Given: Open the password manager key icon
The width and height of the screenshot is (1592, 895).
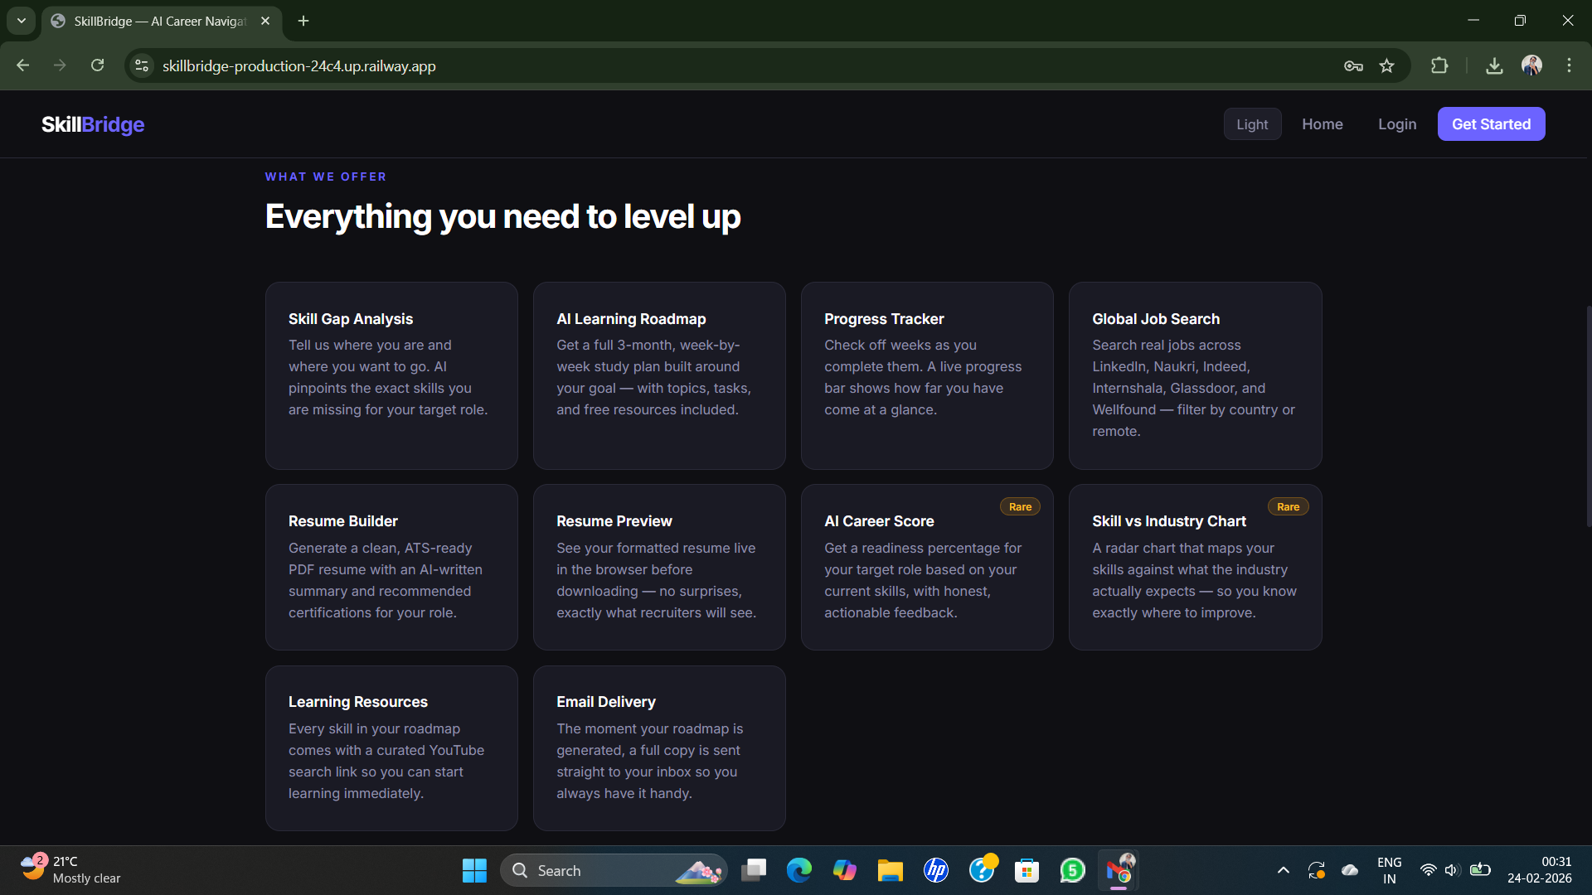Looking at the screenshot, I should pyautogui.click(x=1353, y=65).
